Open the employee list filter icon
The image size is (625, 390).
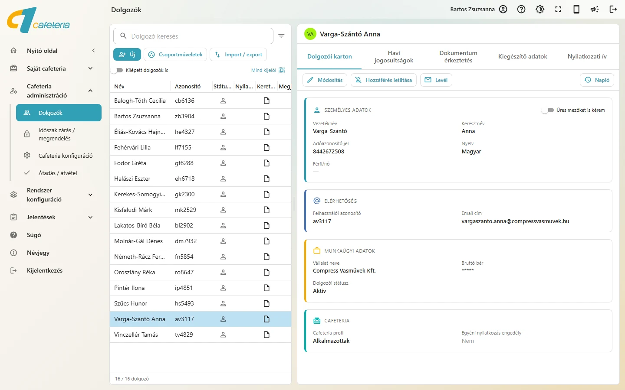click(281, 36)
